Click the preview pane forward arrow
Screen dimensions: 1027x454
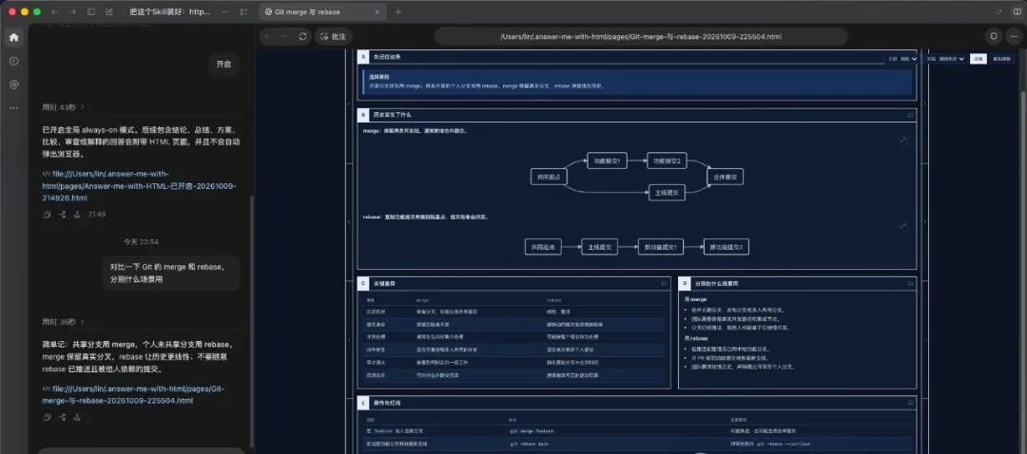pyautogui.click(x=285, y=37)
